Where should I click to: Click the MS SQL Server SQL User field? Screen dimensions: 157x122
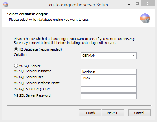pos(109,90)
